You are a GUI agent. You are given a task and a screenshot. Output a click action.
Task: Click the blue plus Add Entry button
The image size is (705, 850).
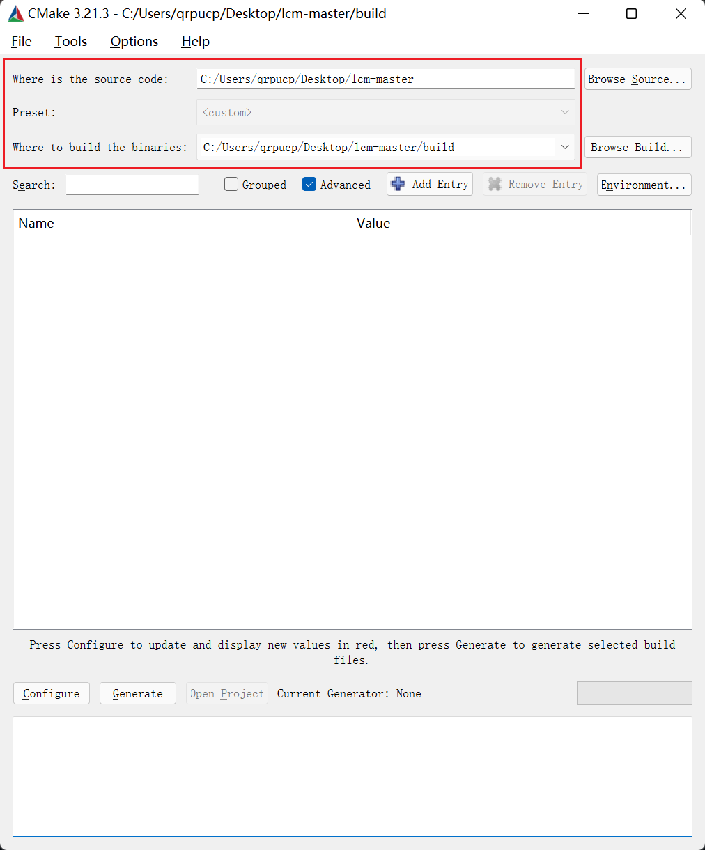coord(430,184)
